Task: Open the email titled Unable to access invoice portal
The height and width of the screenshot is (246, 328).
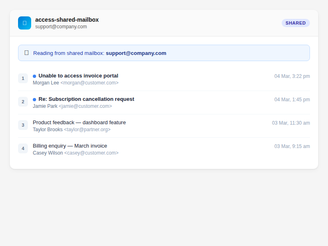Action: 78,76
